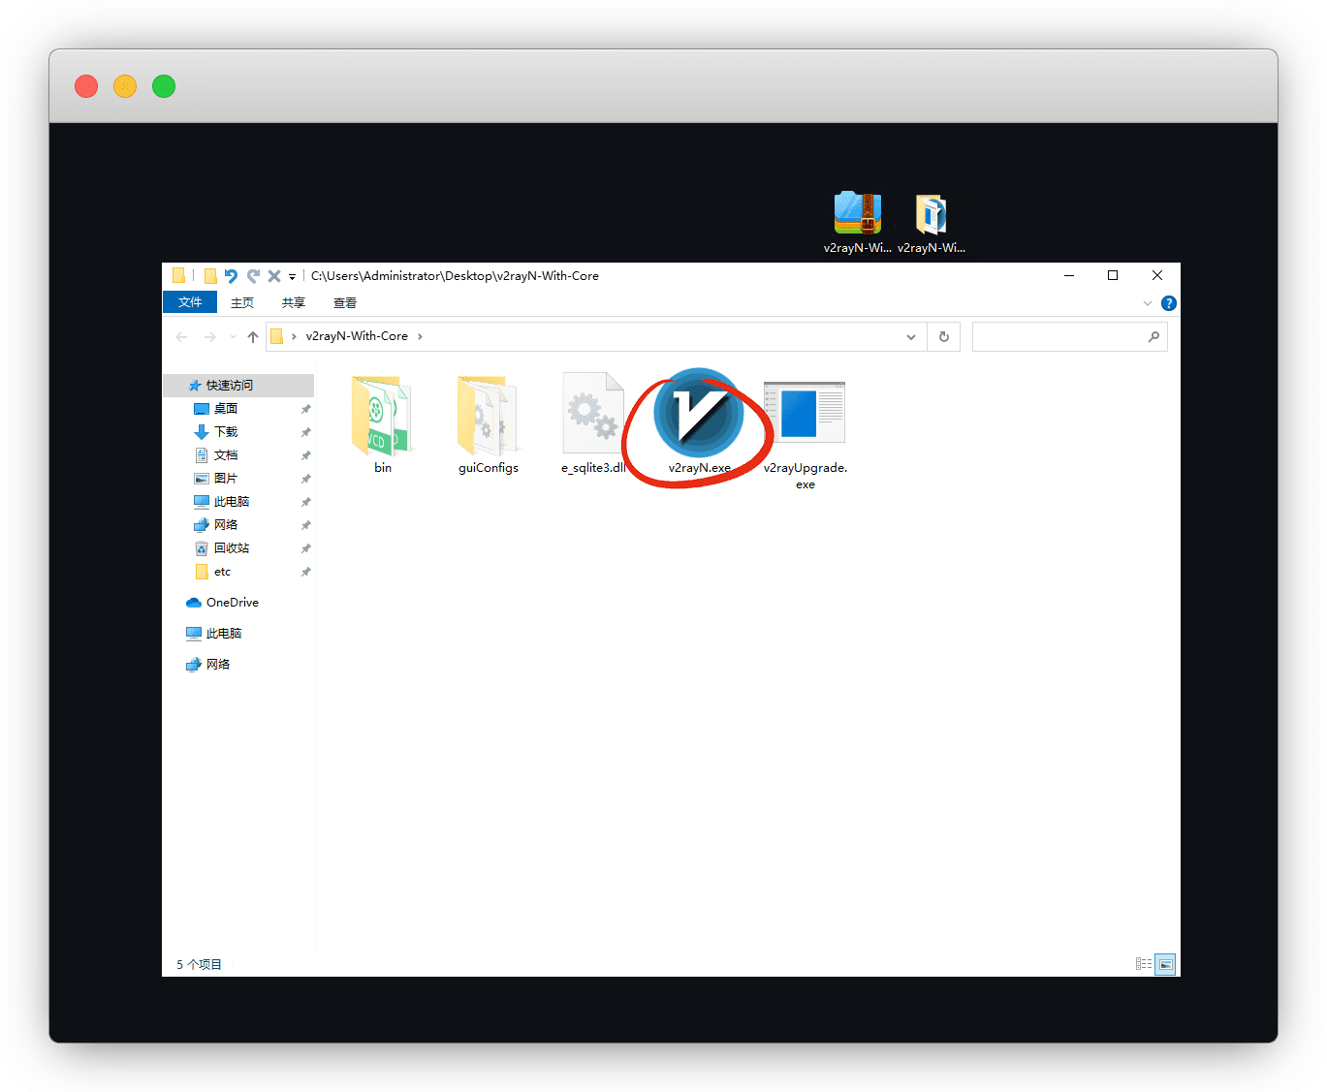
Task: Refresh the current folder
Action: click(944, 337)
